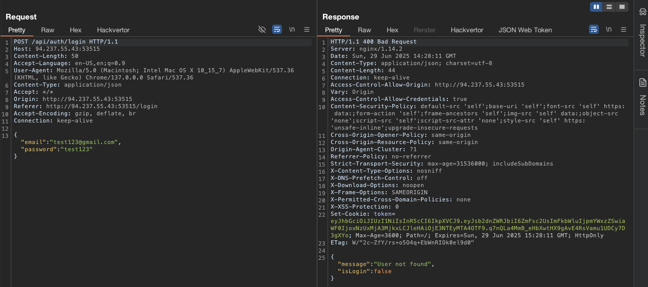Screen dimensions: 648x287
Task: Click the X-Frame-Options: SAMEORIGIN header
Action: 379,193
